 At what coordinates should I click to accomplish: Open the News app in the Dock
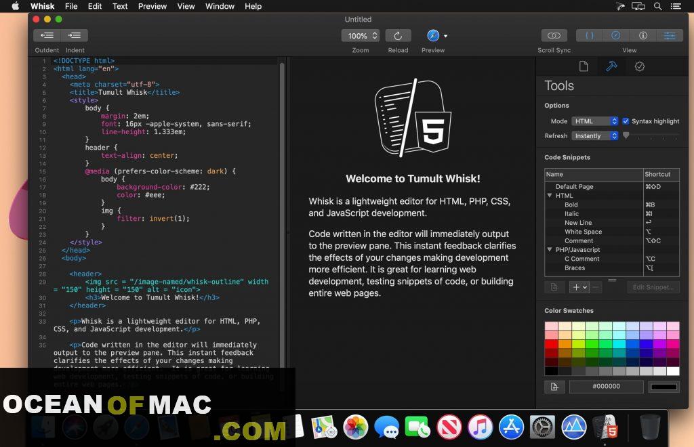click(449, 427)
